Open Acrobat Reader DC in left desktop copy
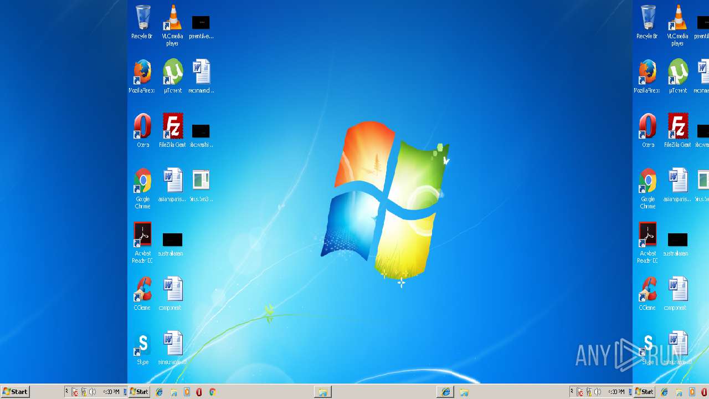This screenshot has width=709, height=399. click(142, 243)
